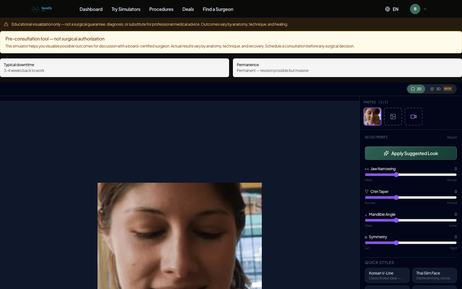The height and width of the screenshot is (289, 462).
Task: Select the uploaded face photo thumbnail
Action: pos(372,117)
